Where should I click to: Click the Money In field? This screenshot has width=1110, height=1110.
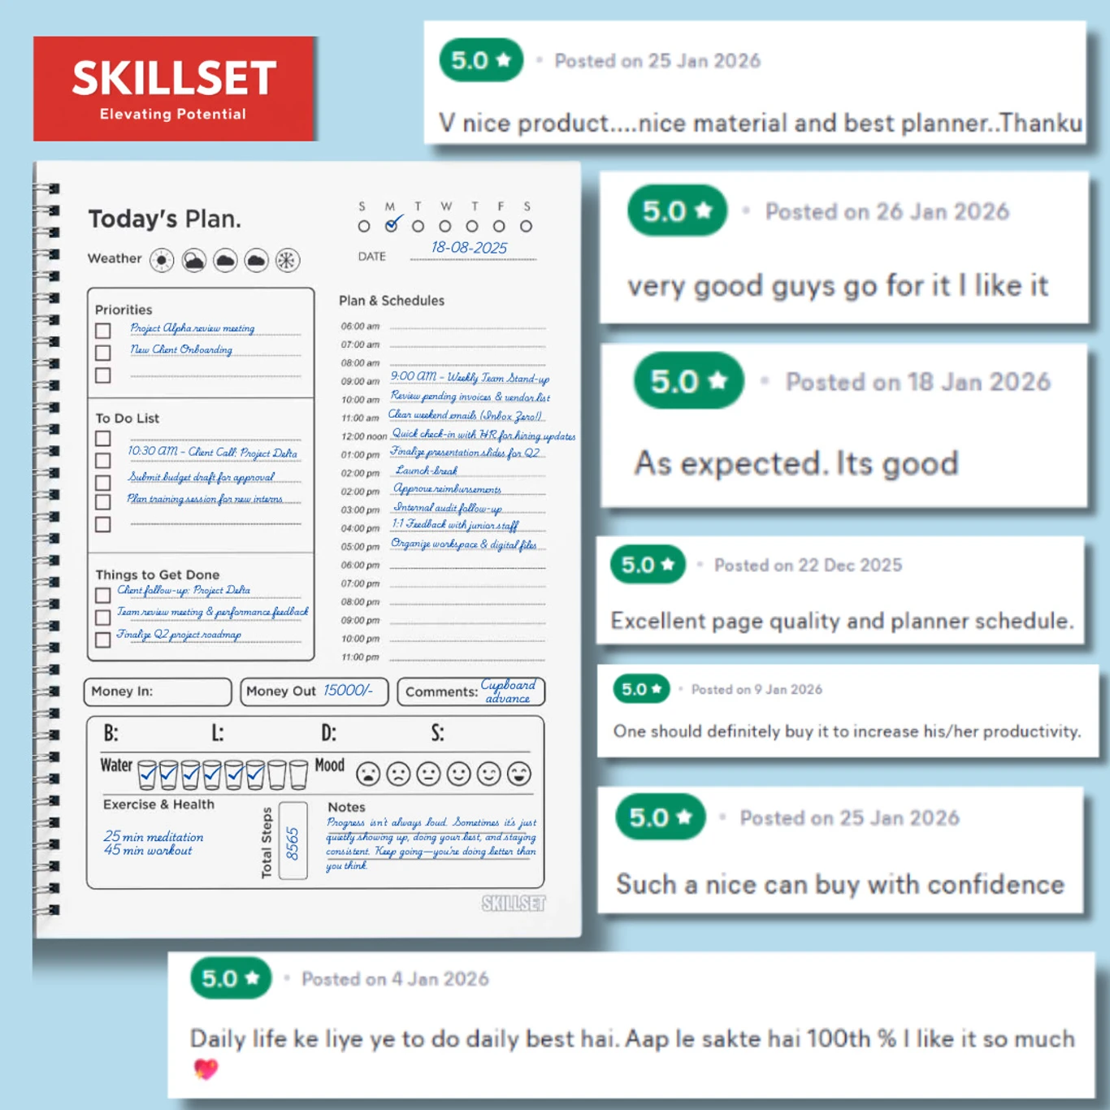(x=158, y=692)
